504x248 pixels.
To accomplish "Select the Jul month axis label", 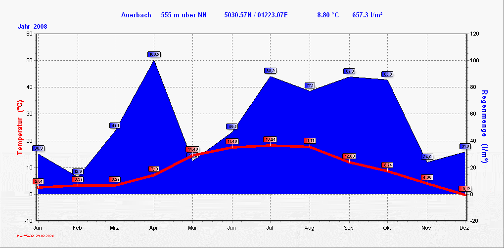I will (271, 228).
